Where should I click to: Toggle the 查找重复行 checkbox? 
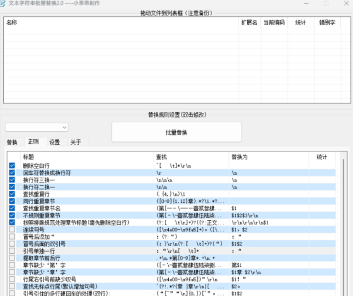tap(12, 194)
